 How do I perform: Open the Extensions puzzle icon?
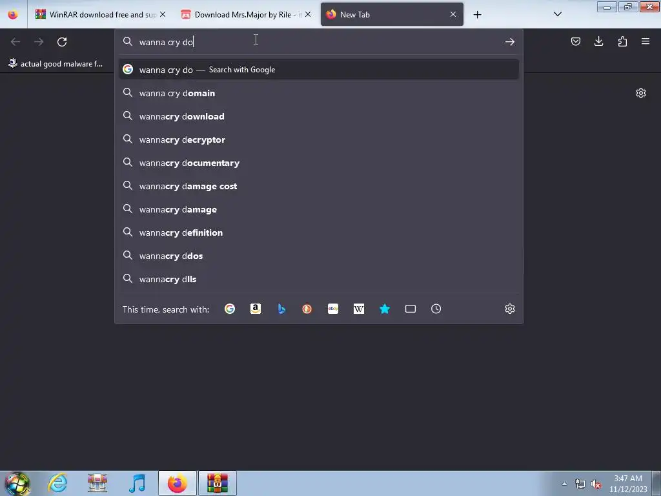pyautogui.click(x=622, y=41)
